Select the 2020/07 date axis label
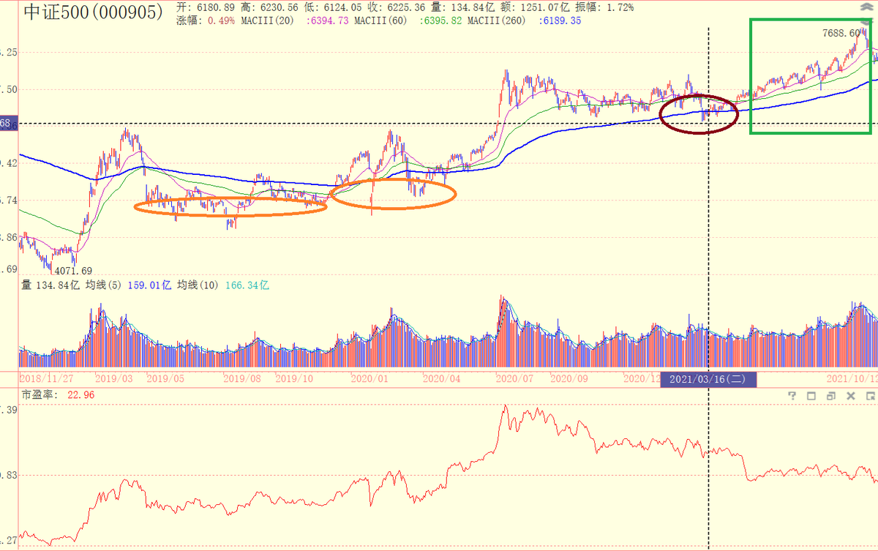The image size is (878, 551). (x=514, y=378)
